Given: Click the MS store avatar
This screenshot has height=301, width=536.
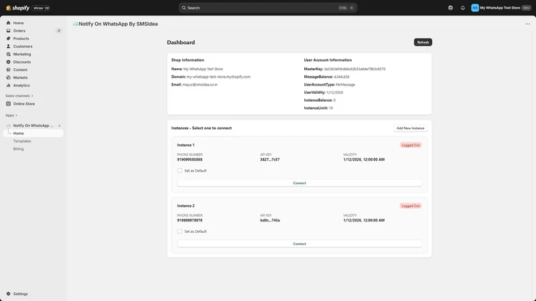Looking at the screenshot, I should (475, 8).
